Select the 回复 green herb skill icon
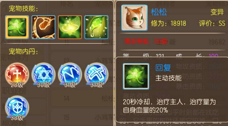The height and width of the screenshot is (126, 228). 17,27
